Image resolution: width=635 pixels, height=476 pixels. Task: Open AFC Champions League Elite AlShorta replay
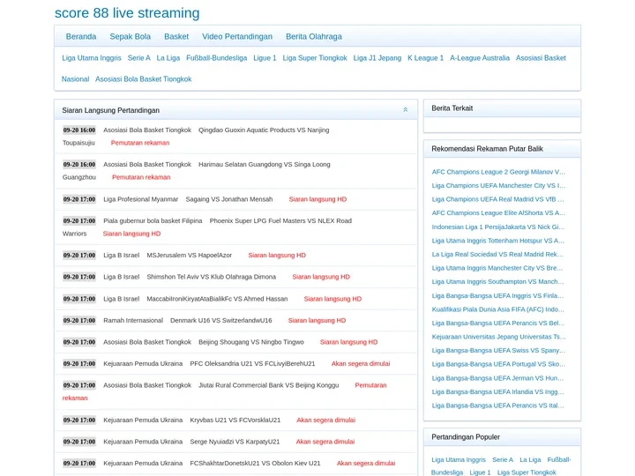point(498,213)
